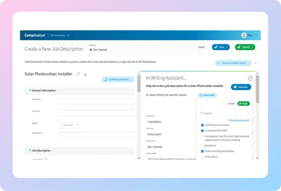
Task: Click the Search field in field selector
Action: [x=225, y=113]
